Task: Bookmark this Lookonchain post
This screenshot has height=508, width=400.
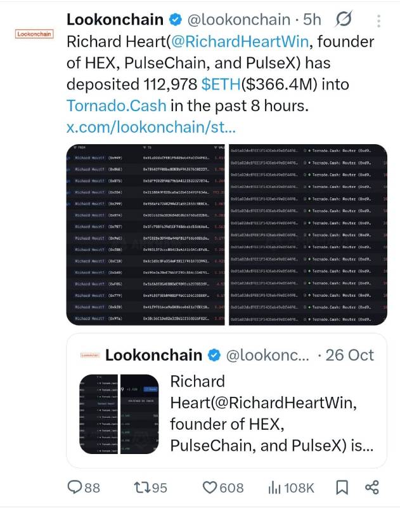Action: (x=342, y=487)
